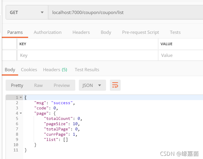The height and width of the screenshot is (159, 203).
Task: Switch to the Params tab
Action: [x=15, y=32]
